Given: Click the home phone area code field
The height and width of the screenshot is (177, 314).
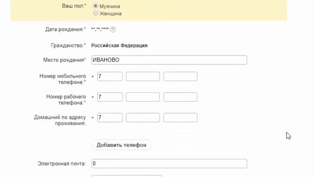Looking at the screenshot, I should click(x=143, y=118).
